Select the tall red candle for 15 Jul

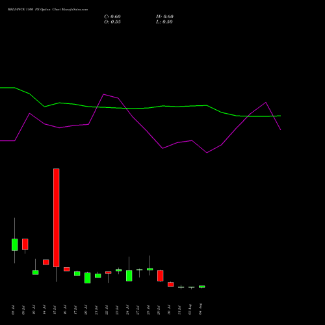tap(57, 218)
